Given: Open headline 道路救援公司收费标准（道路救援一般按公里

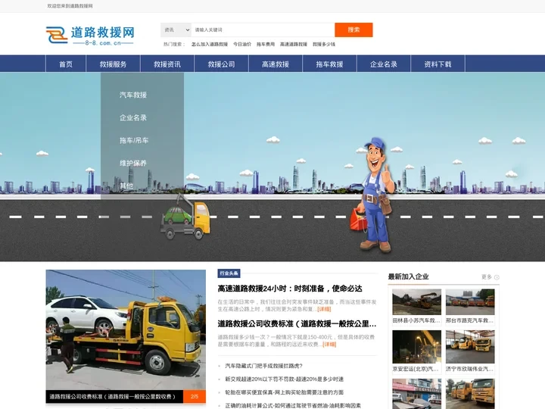Looking at the screenshot, I should (x=297, y=324).
